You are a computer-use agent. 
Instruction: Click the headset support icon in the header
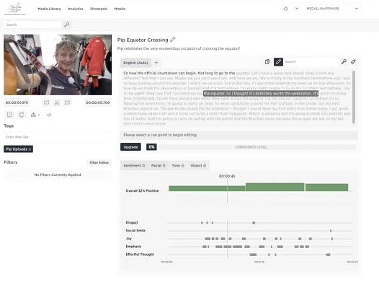286,9
